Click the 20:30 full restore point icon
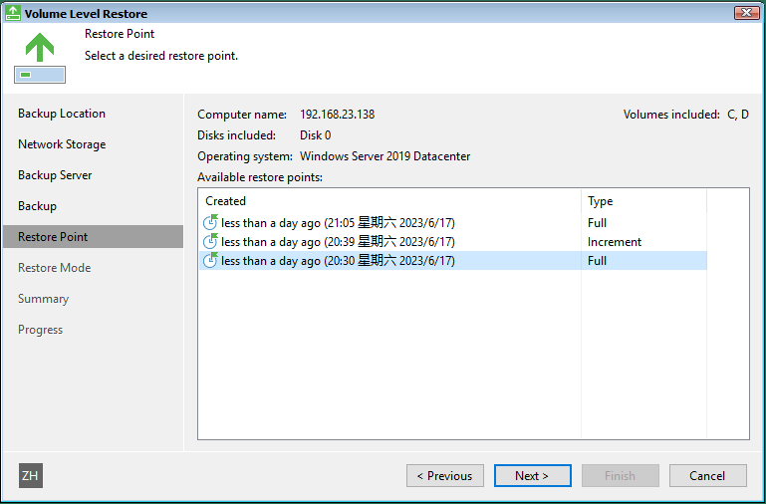Screen dimensions: 766x504 pyautogui.click(x=210, y=260)
